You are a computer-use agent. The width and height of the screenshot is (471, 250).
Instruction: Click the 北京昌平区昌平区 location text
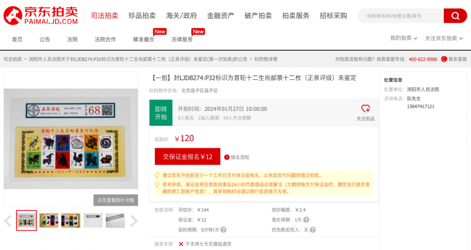pyautogui.click(x=199, y=91)
